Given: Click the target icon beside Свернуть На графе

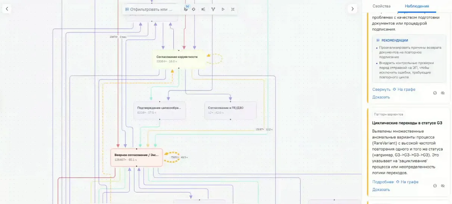Looking at the screenshot, I should tap(394, 89).
